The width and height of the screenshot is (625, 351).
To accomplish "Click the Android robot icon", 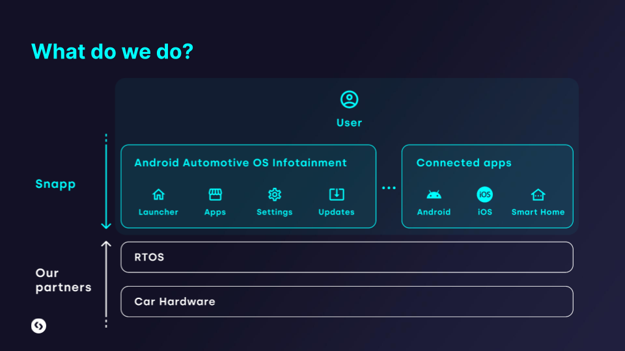I will click(434, 194).
